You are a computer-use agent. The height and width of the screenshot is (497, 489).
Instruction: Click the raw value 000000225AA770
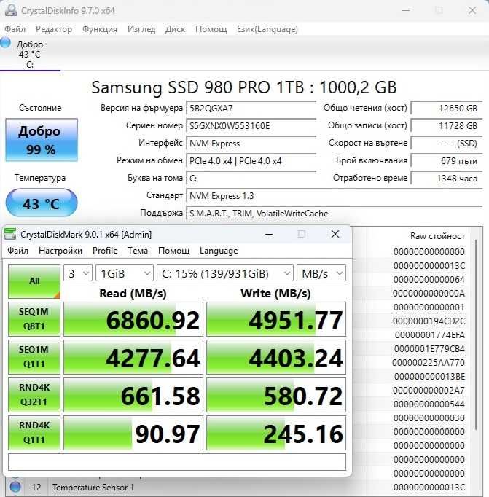point(429,362)
